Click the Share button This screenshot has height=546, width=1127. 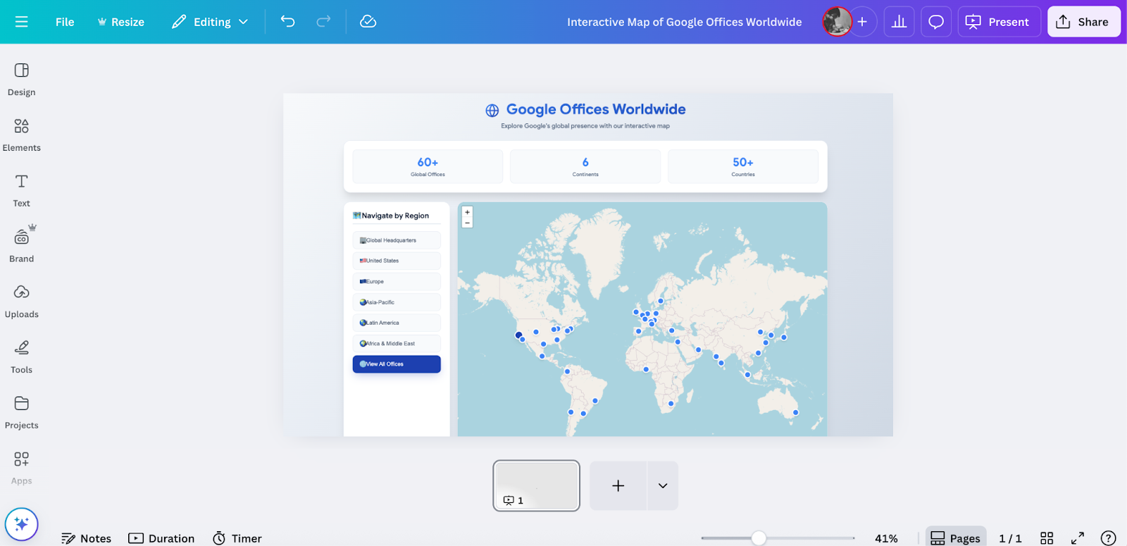coord(1083,22)
